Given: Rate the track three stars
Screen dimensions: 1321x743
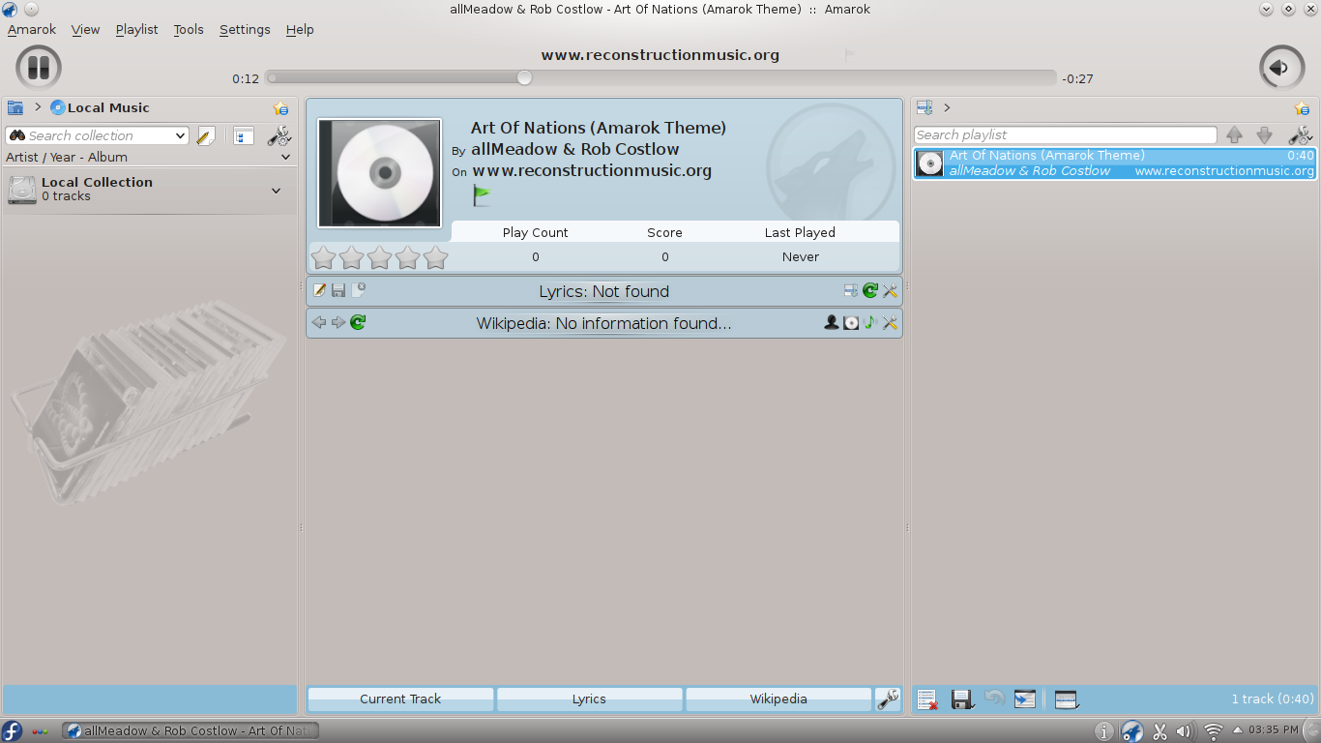Looking at the screenshot, I should point(379,257).
